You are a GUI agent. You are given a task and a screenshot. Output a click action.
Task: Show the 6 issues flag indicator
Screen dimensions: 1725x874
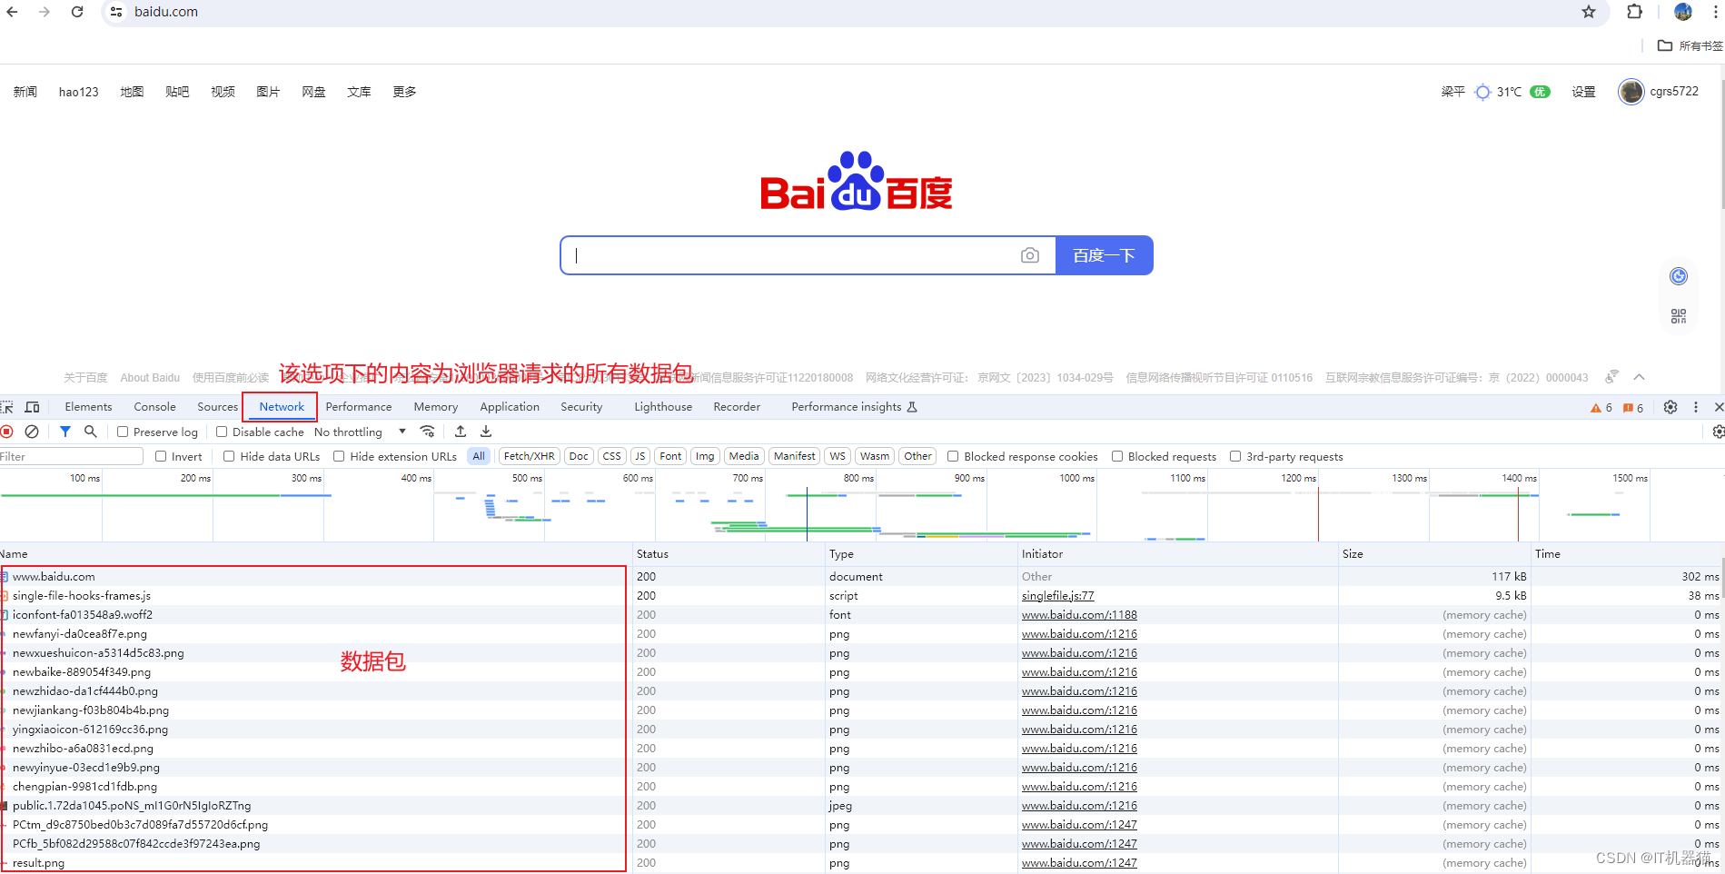(x=1633, y=408)
